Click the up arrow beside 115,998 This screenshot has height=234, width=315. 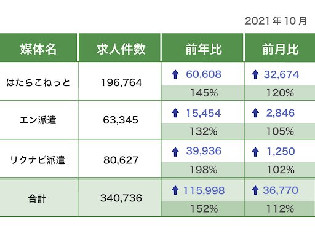pos(175,190)
